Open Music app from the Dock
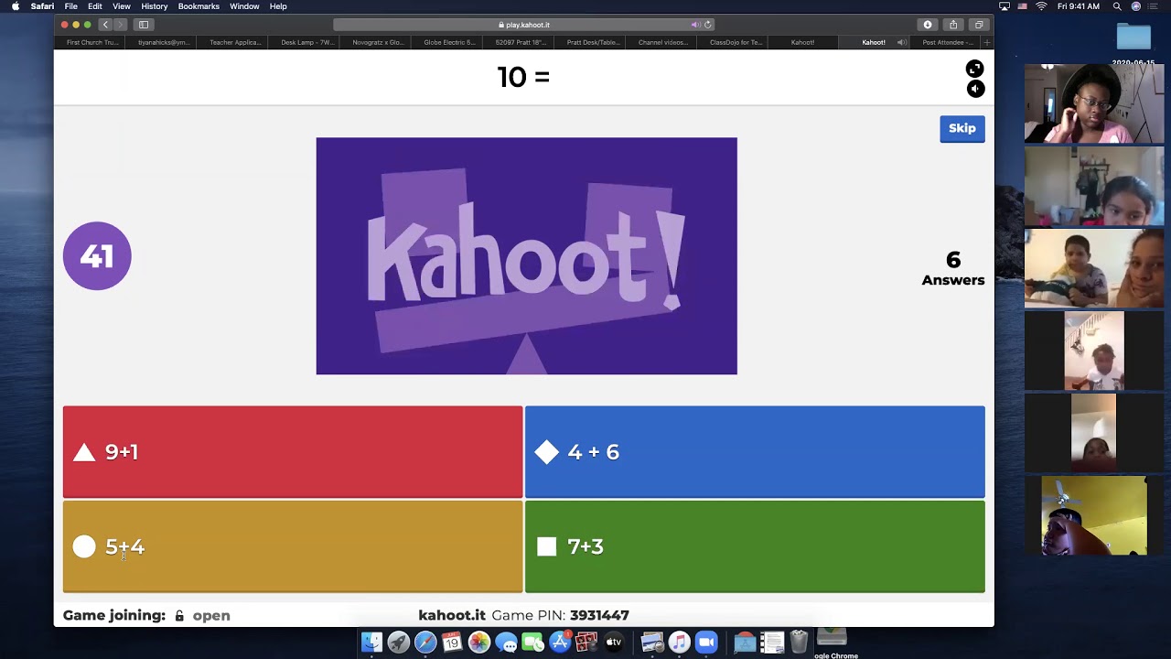The height and width of the screenshot is (659, 1171). tap(679, 643)
